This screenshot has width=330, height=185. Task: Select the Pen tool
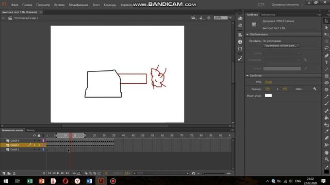(x=326, y=55)
